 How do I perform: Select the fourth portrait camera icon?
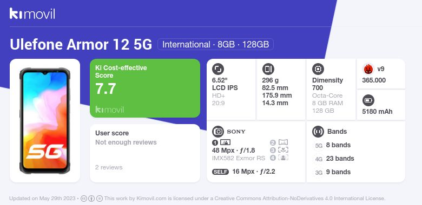pos(279,158)
